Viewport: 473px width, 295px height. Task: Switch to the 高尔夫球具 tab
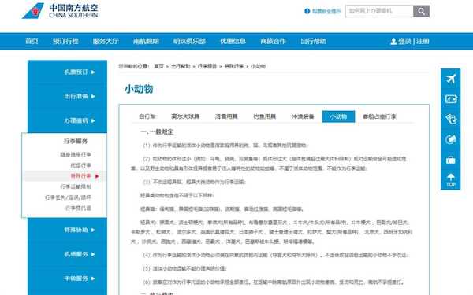(185, 116)
